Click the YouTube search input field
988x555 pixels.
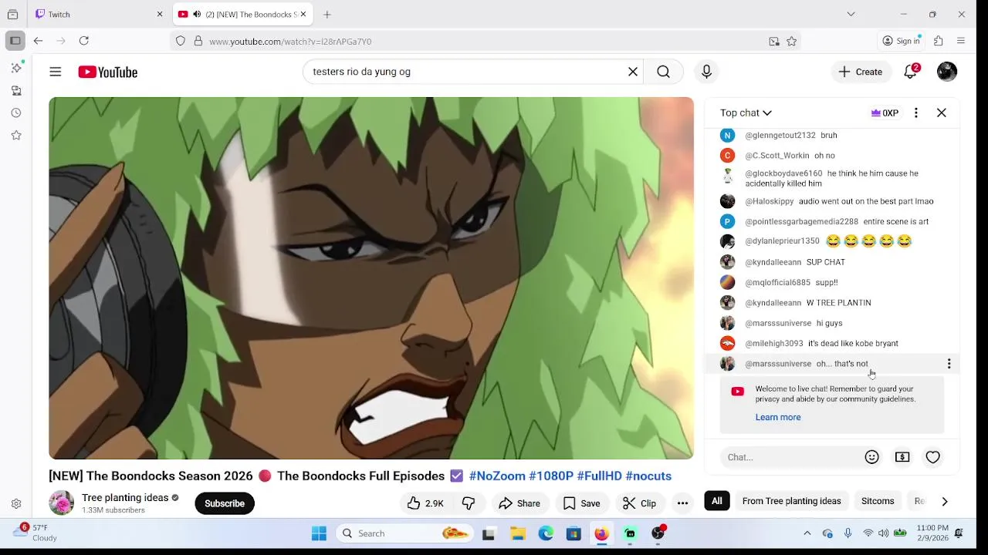click(463, 72)
